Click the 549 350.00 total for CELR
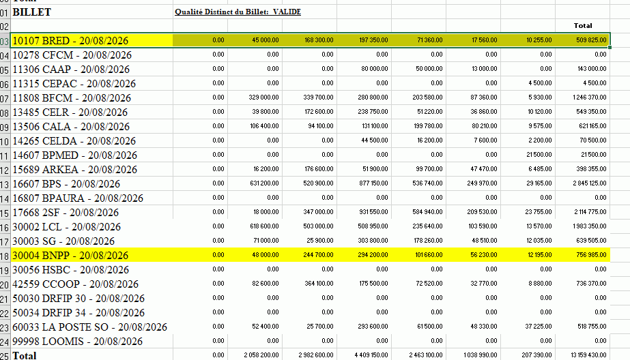Image resolution: width=630 pixels, height=360 pixels. tap(591, 112)
